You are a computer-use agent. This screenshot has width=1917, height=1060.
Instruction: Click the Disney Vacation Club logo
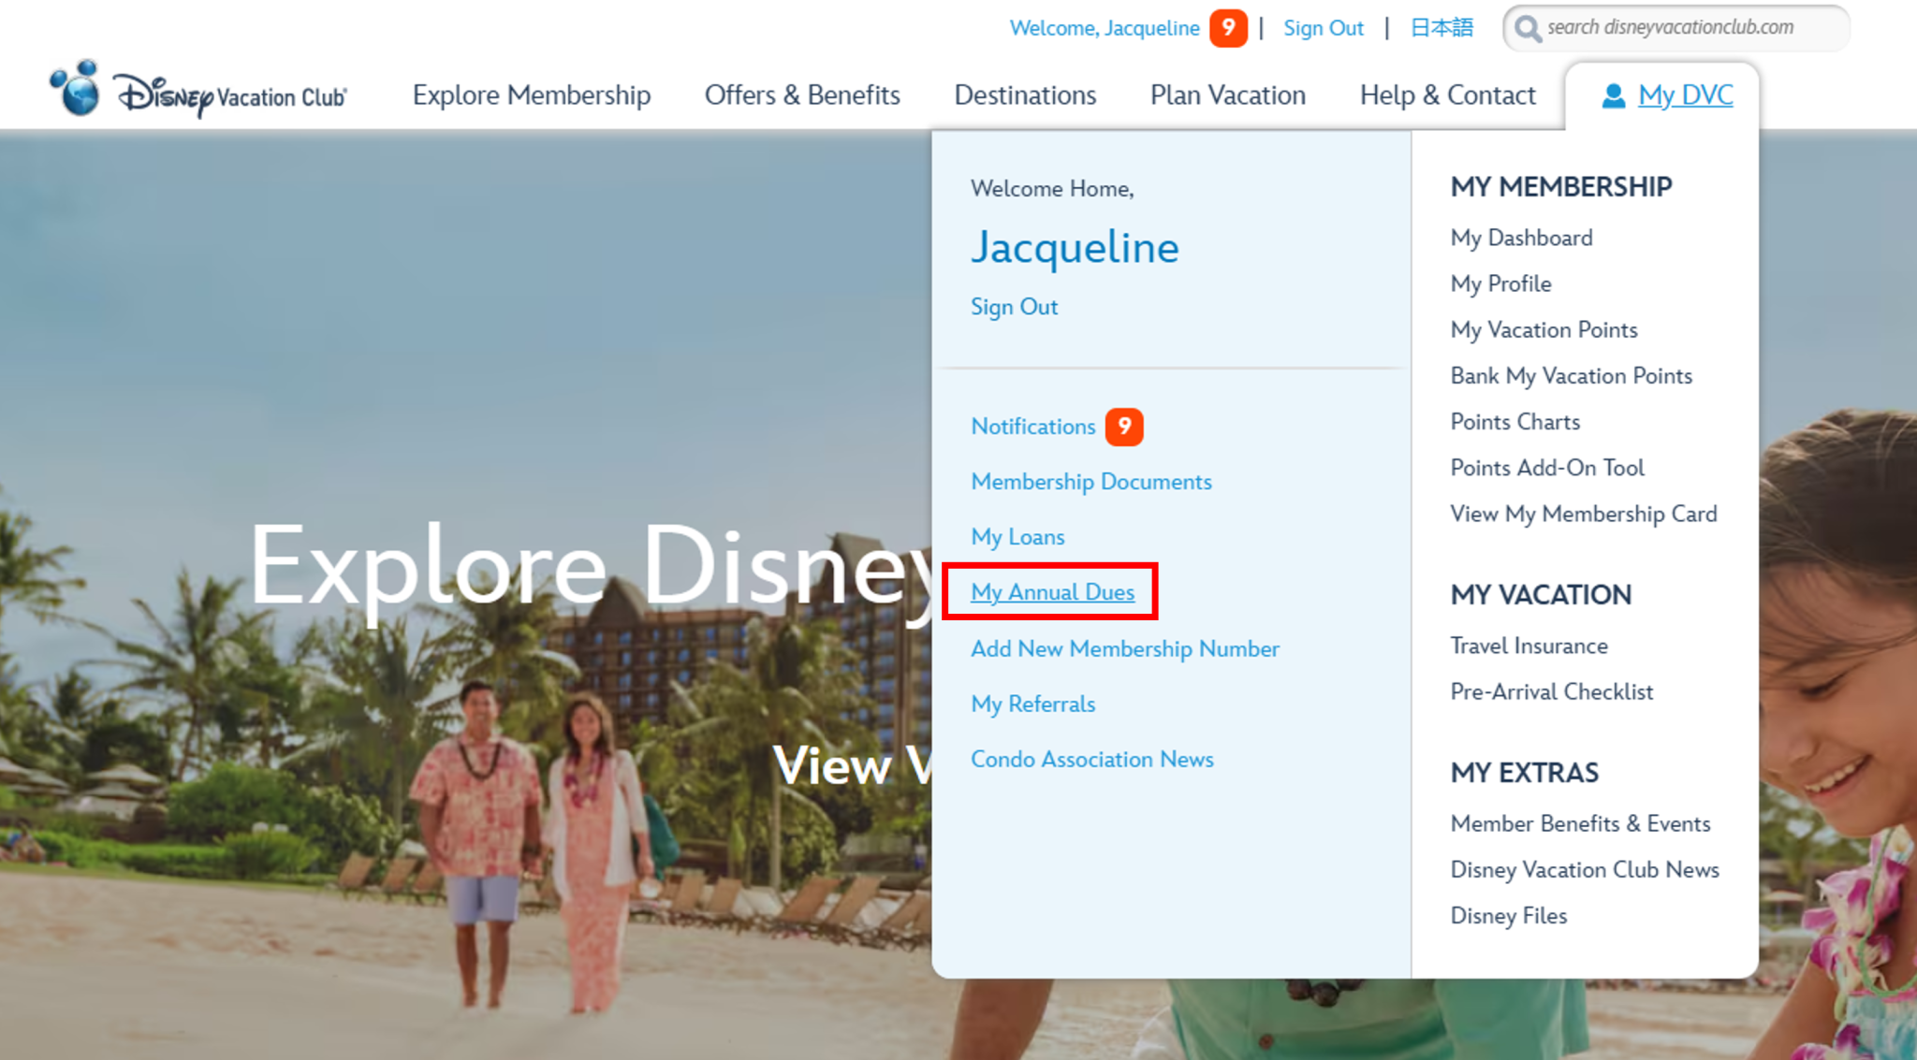click(x=197, y=94)
